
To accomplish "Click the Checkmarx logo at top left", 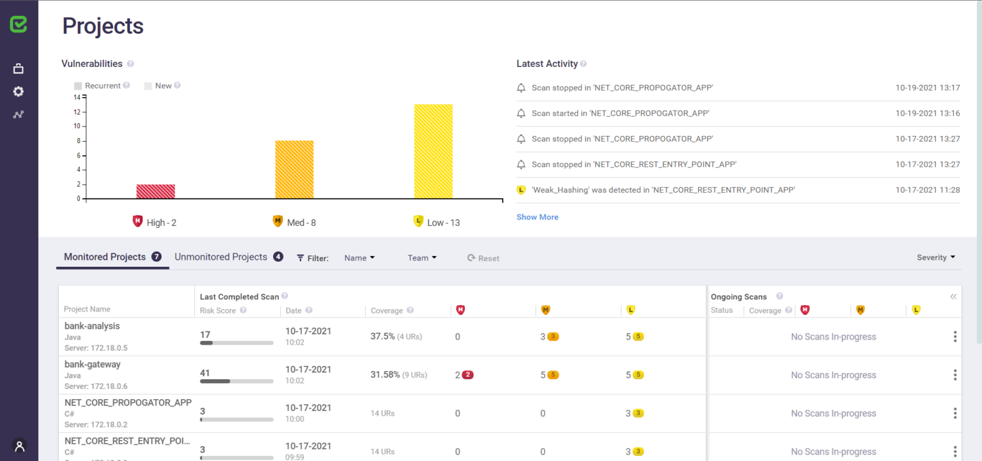I will tap(19, 24).
